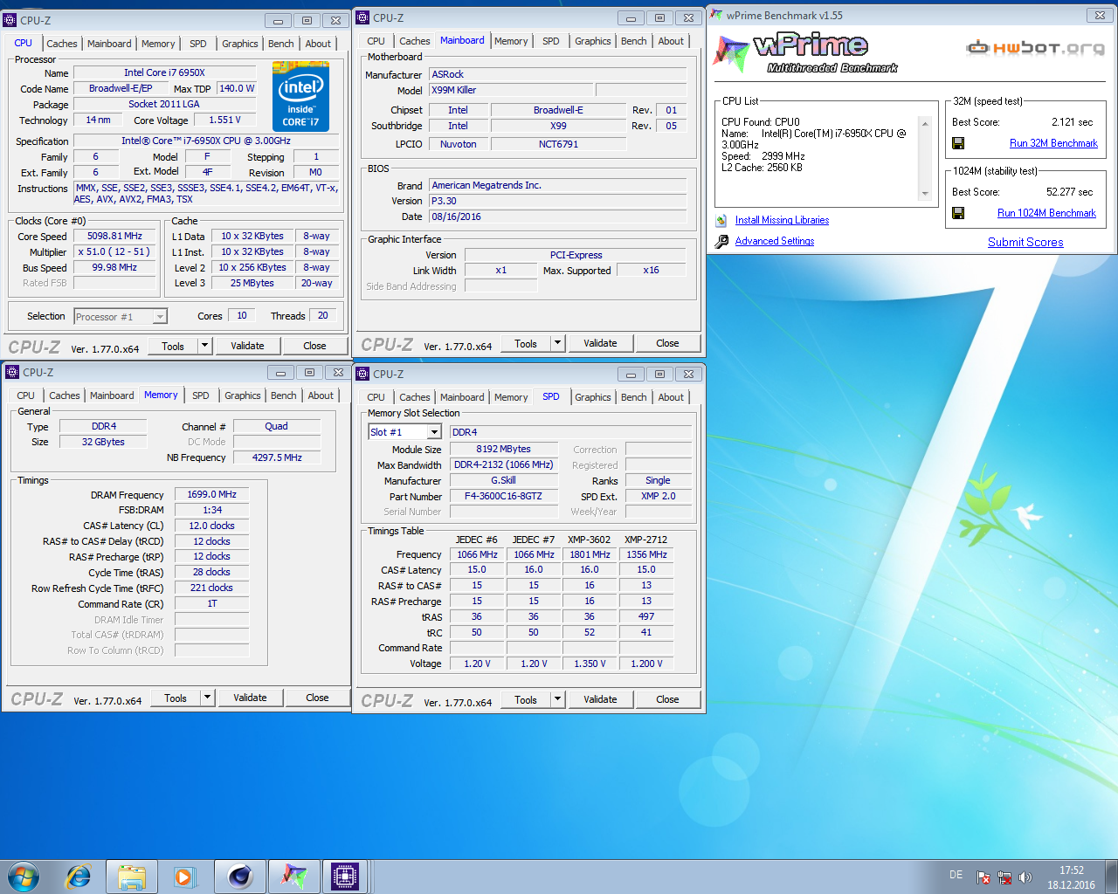Click the HWBOT.org logo in wPrime
Viewport: 1118px width, 894px height.
pyautogui.click(x=1035, y=47)
